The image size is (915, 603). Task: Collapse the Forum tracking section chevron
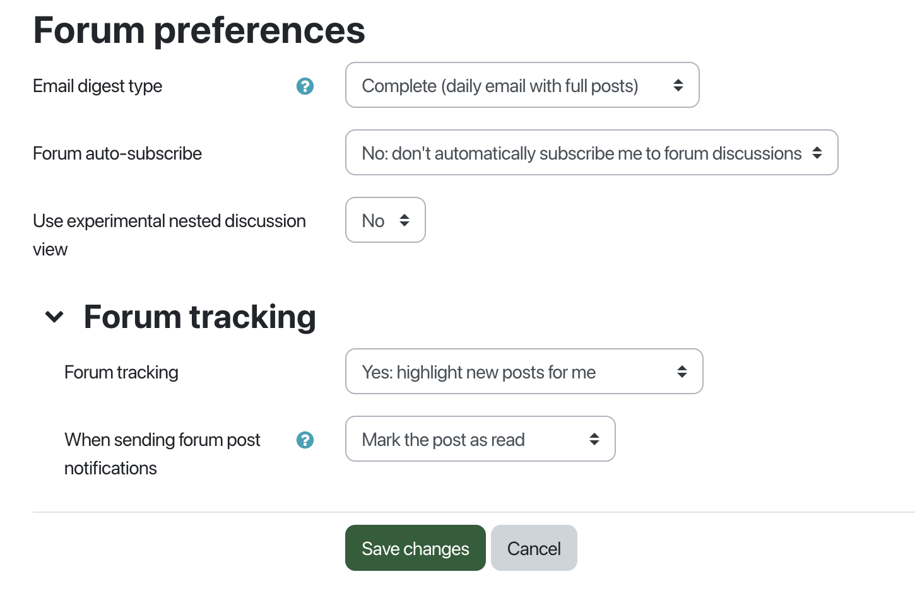point(55,317)
